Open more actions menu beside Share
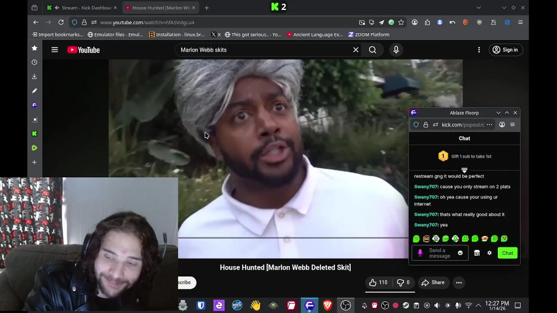Image resolution: width=557 pixels, height=313 pixels. point(459,283)
